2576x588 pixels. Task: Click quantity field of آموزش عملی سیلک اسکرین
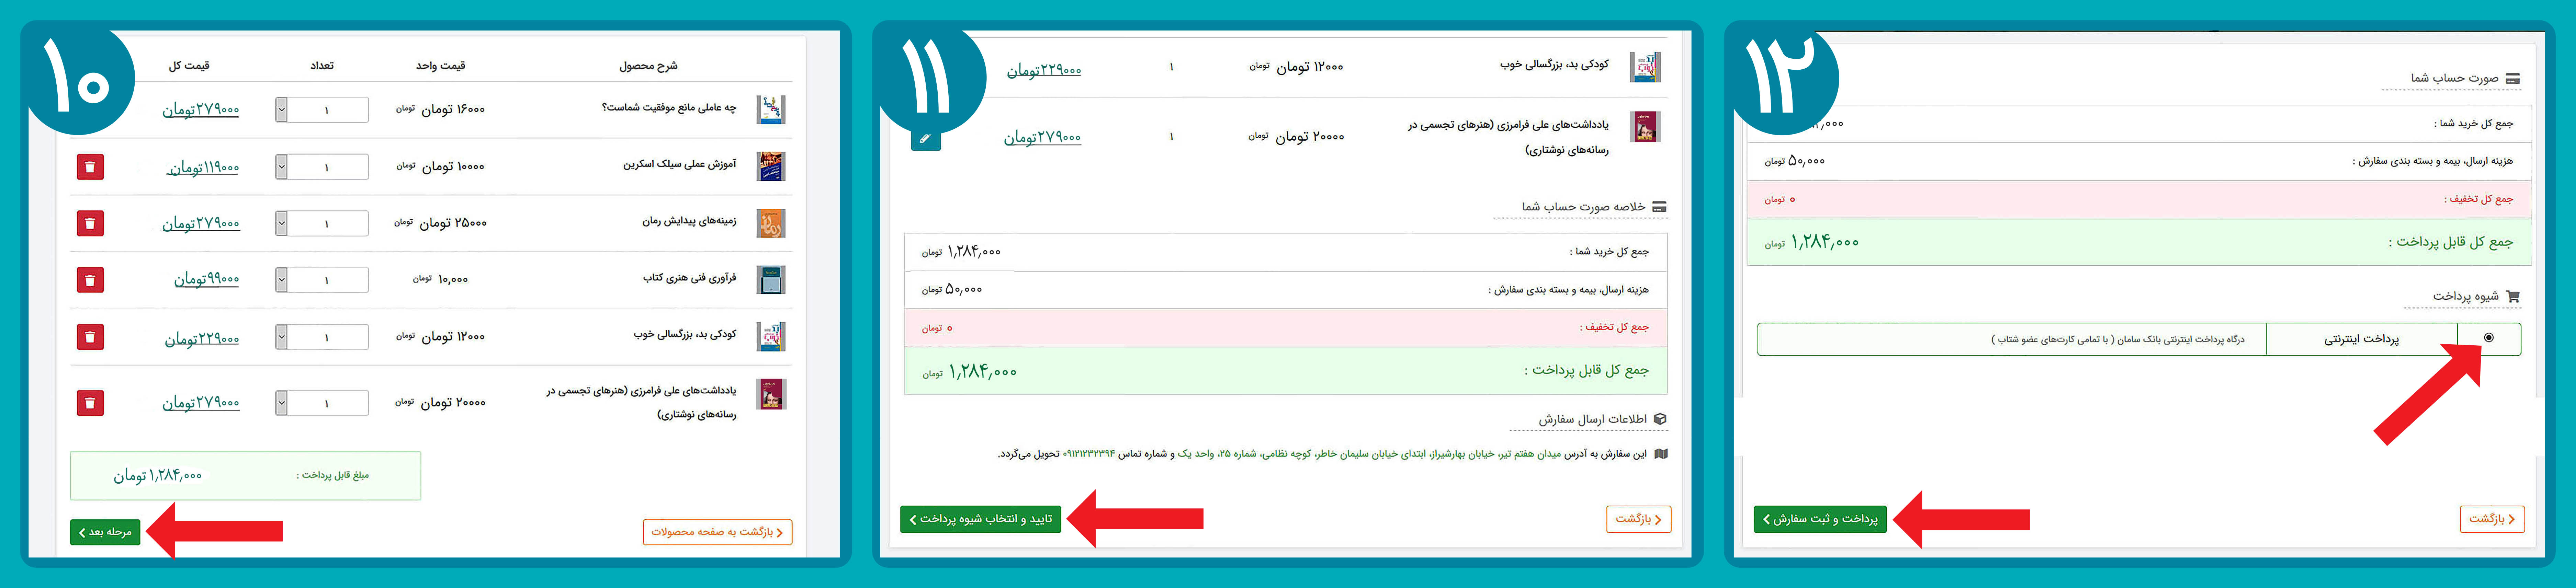coord(328,167)
